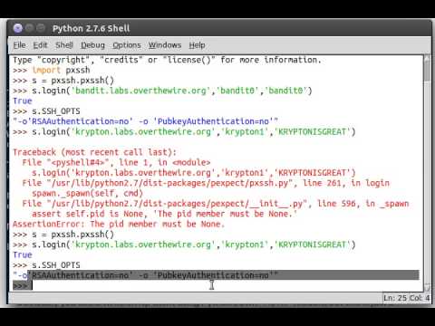Click the first 'True' output
This screenshot has height=326, width=435.
point(23,101)
